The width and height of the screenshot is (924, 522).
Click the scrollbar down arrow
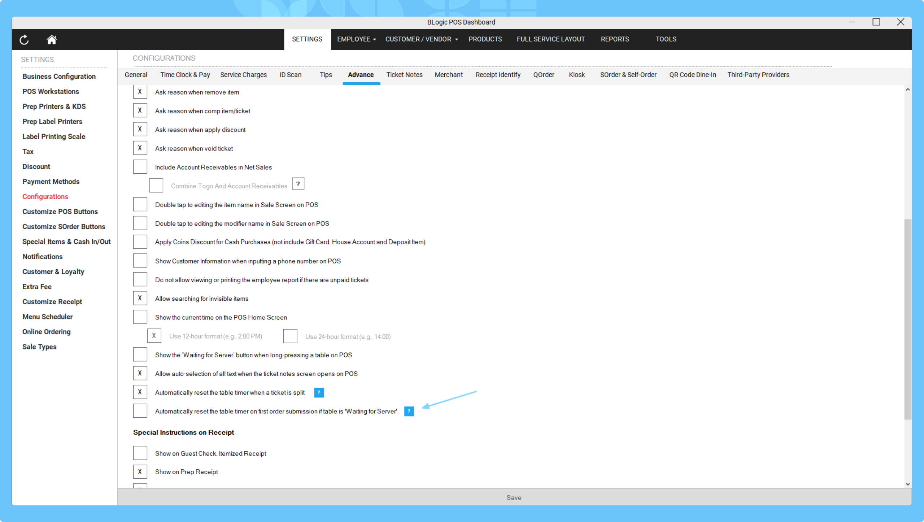[908, 484]
